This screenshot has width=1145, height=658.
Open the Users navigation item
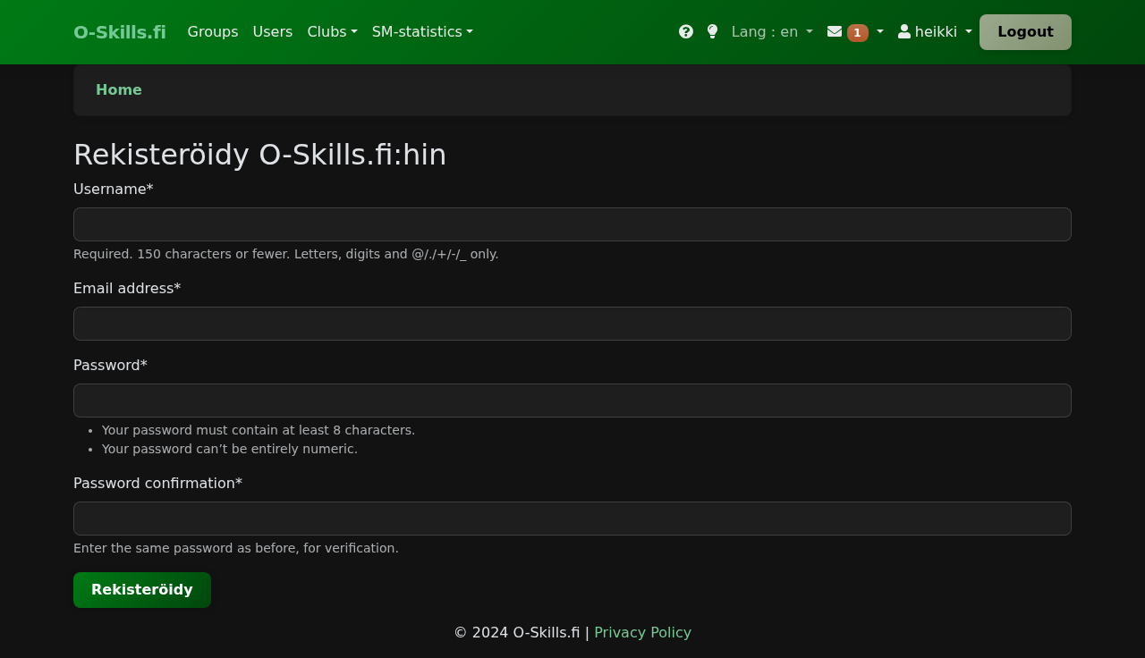click(x=273, y=32)
